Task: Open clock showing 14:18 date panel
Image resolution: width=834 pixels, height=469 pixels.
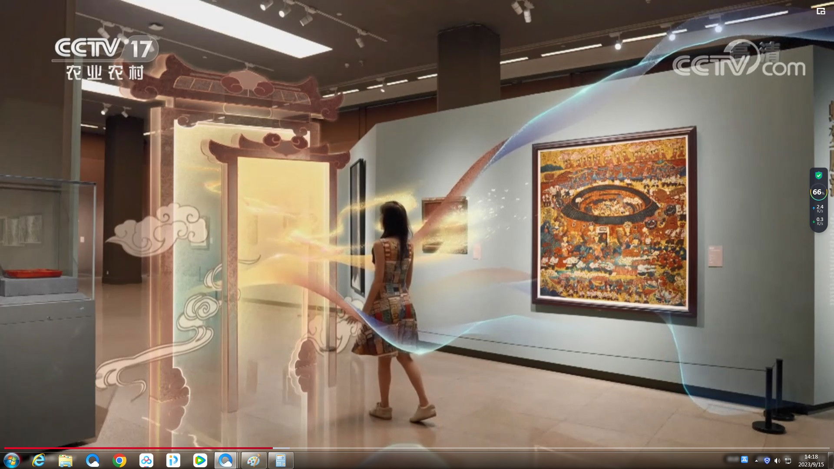Action: pyautogui.click(x=811, y=460)
